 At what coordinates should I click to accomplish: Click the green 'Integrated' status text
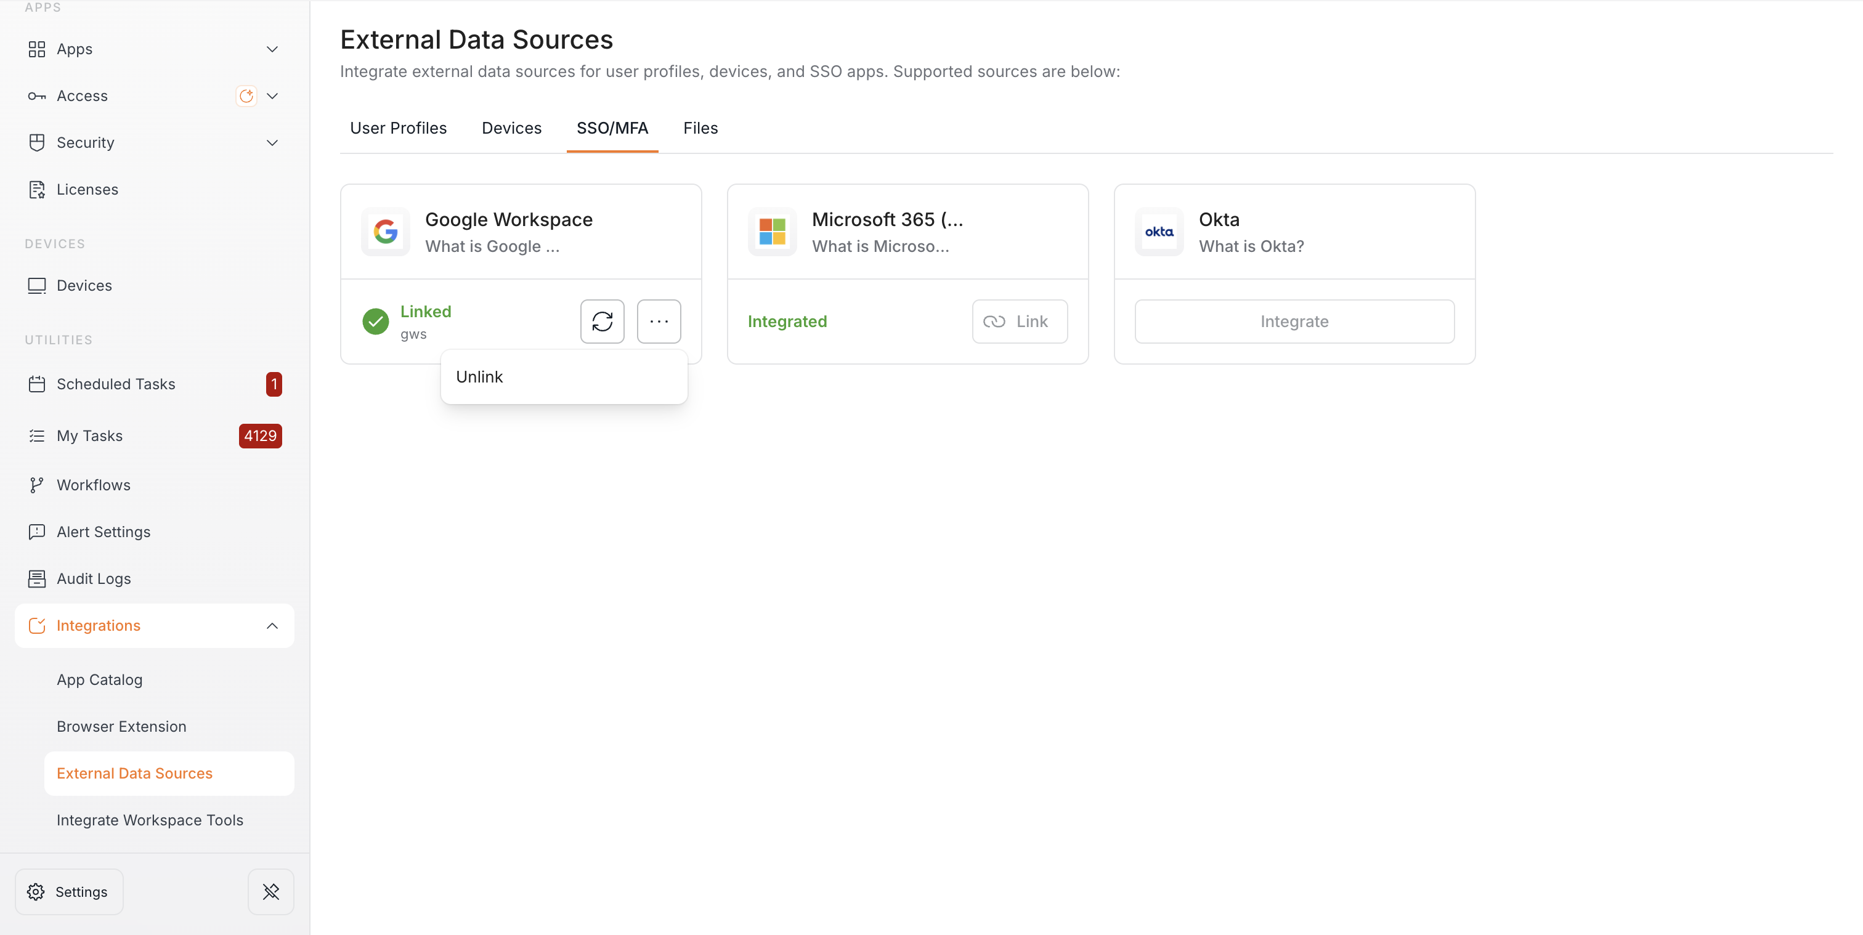click(787, 321)
